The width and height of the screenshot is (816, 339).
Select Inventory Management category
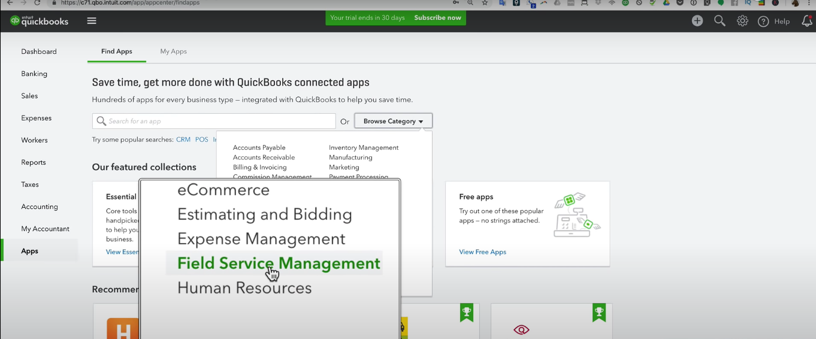tap(364, 147)
